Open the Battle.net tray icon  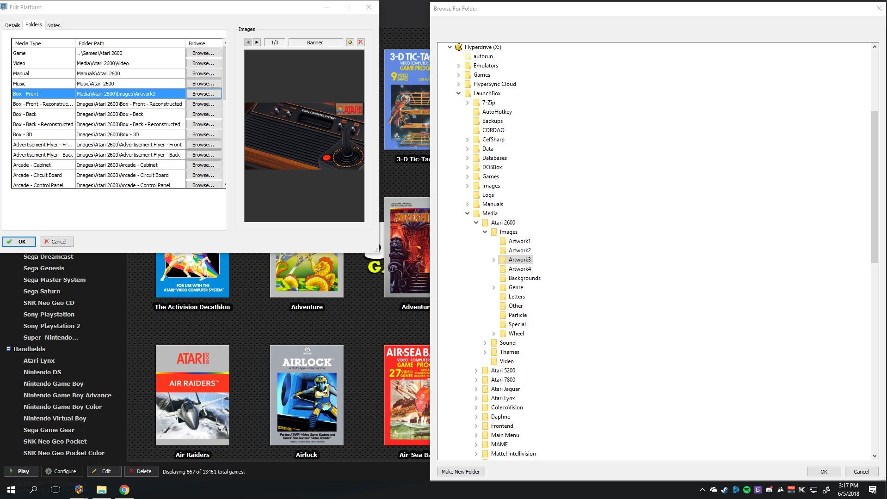tap(736, 490)
